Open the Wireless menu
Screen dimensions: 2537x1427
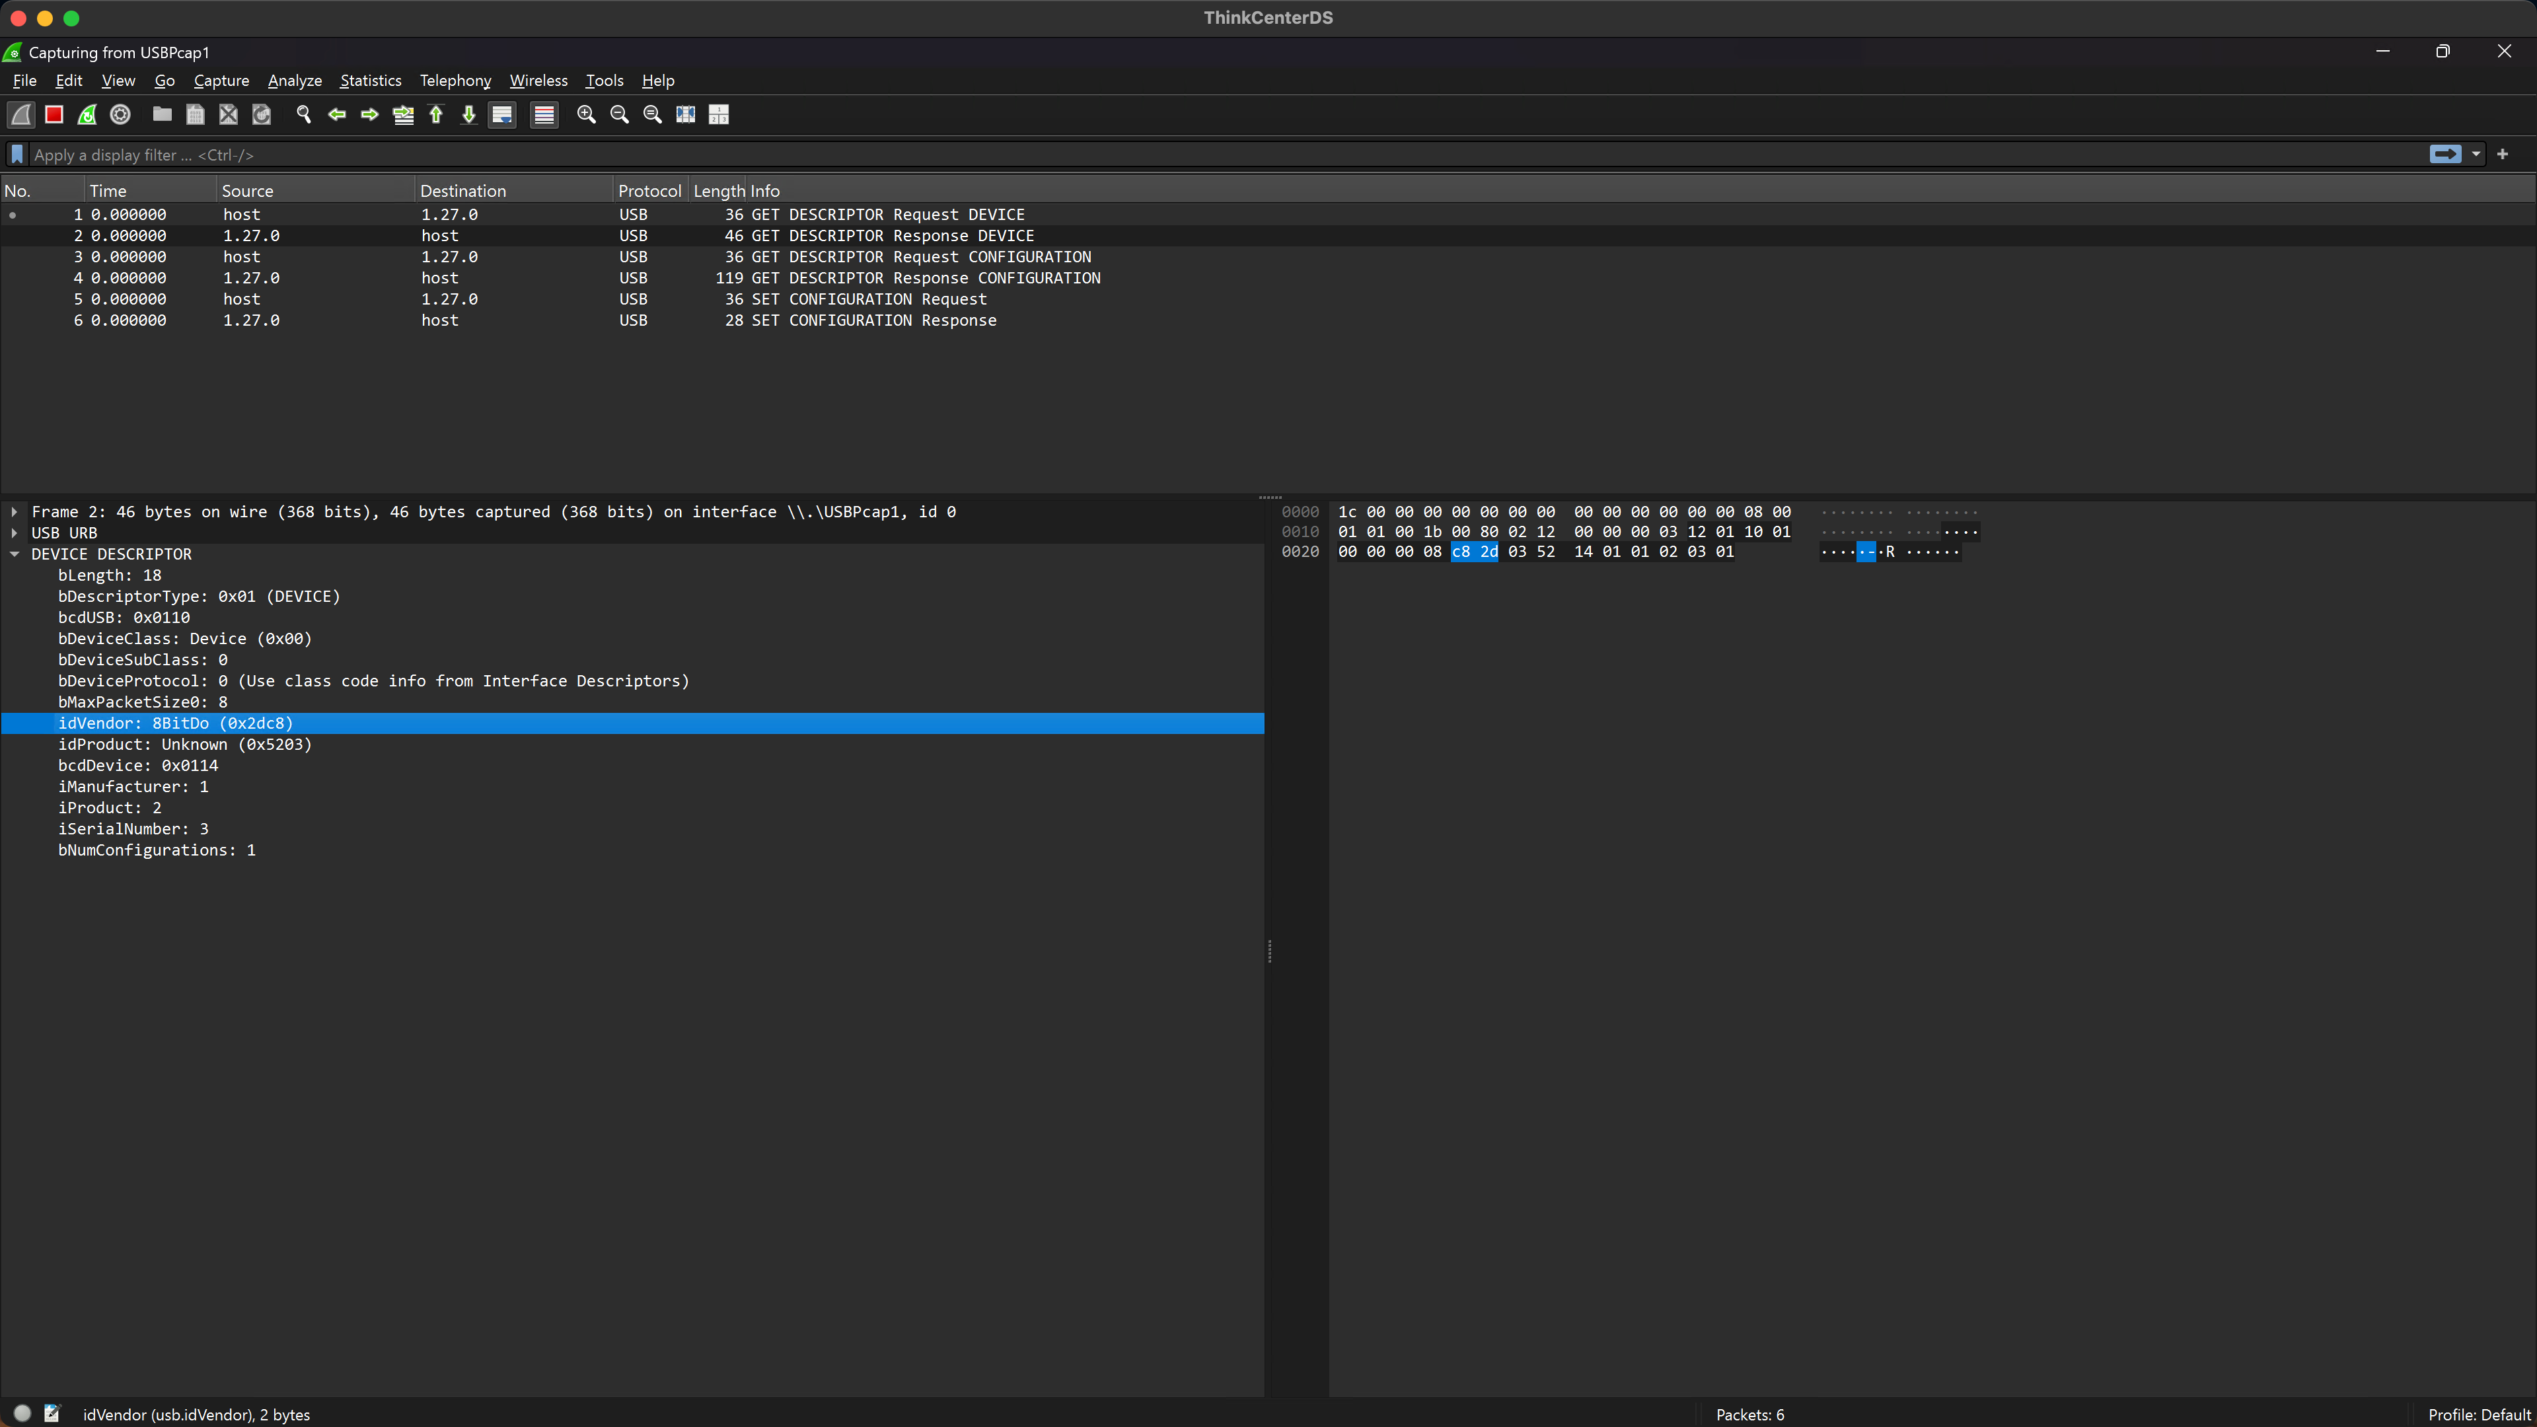[538, 81]
